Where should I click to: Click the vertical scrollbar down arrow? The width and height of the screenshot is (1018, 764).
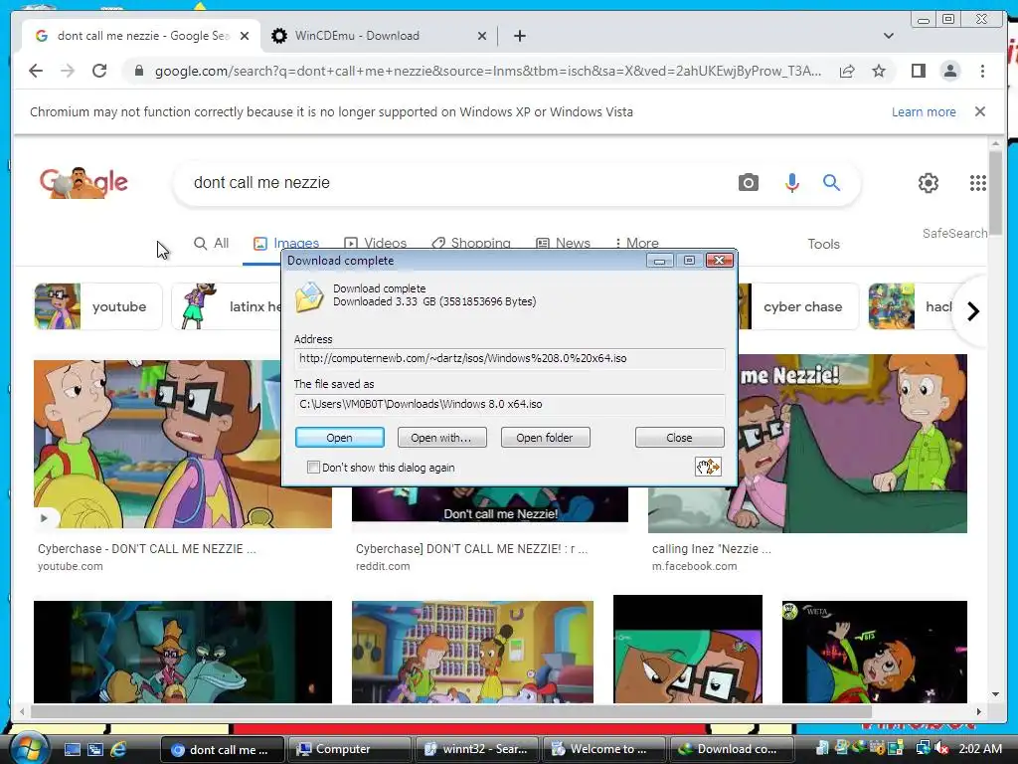click(x=995, y=694)
